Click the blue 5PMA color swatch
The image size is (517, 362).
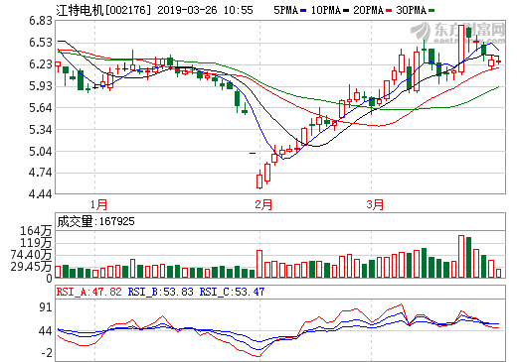point(303,11)
